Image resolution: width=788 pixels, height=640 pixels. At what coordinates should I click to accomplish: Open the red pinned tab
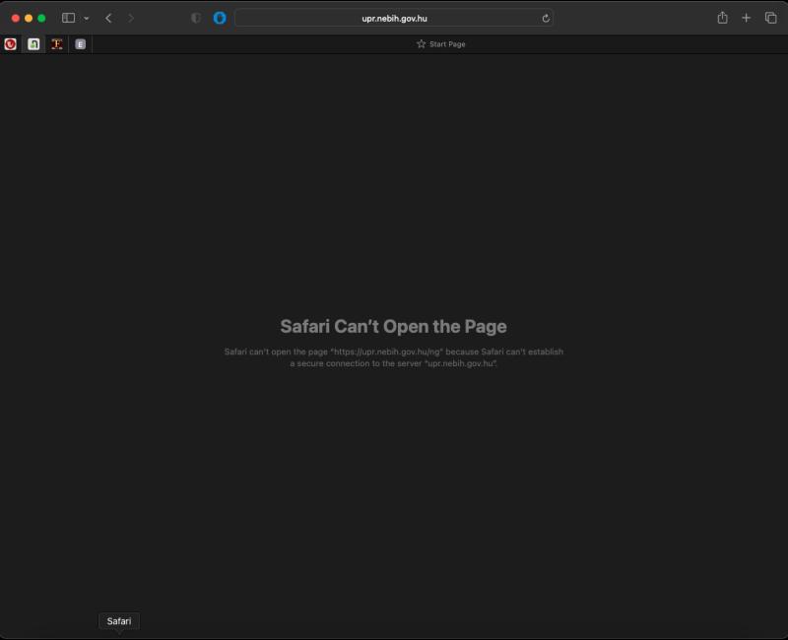coord(11,44)
